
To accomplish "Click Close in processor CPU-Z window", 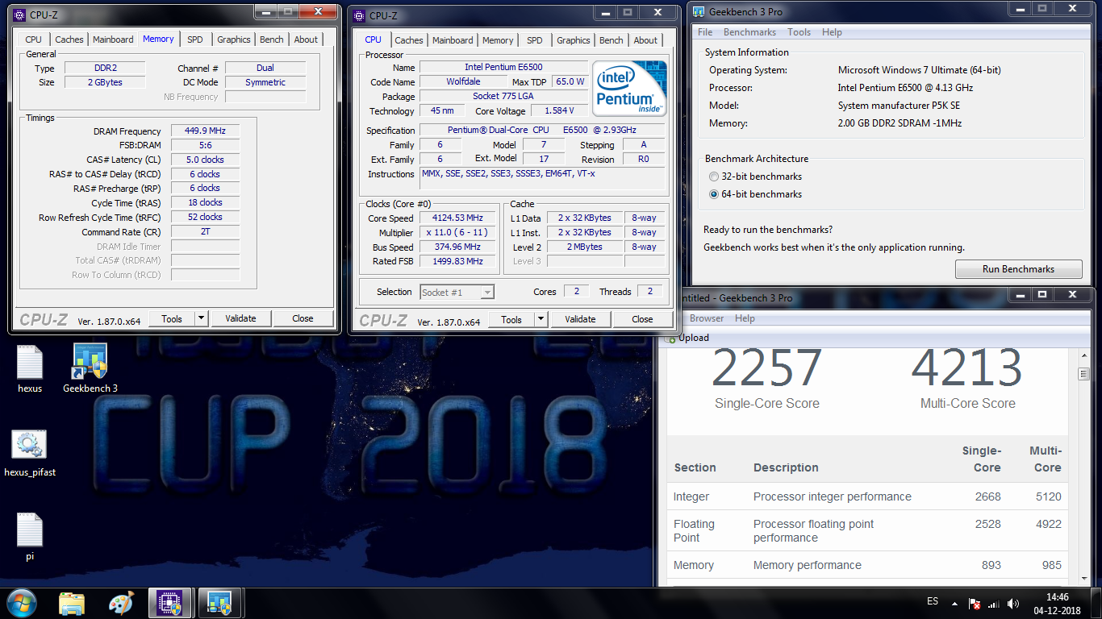I will click(642, 319).
